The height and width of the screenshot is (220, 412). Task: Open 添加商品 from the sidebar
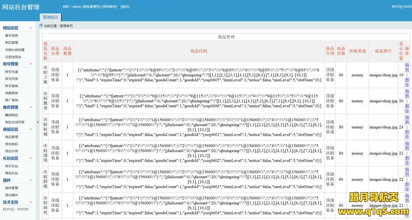point(12,144)
